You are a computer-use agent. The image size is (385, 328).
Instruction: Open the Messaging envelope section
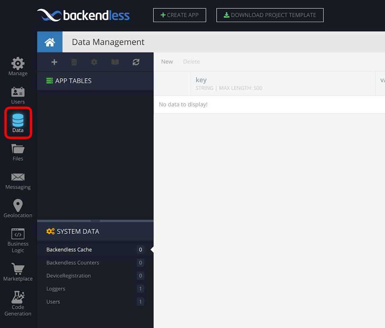[18, 181]
